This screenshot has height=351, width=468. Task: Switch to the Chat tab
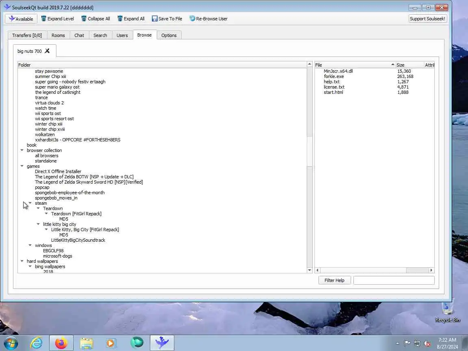coord(79,35)
